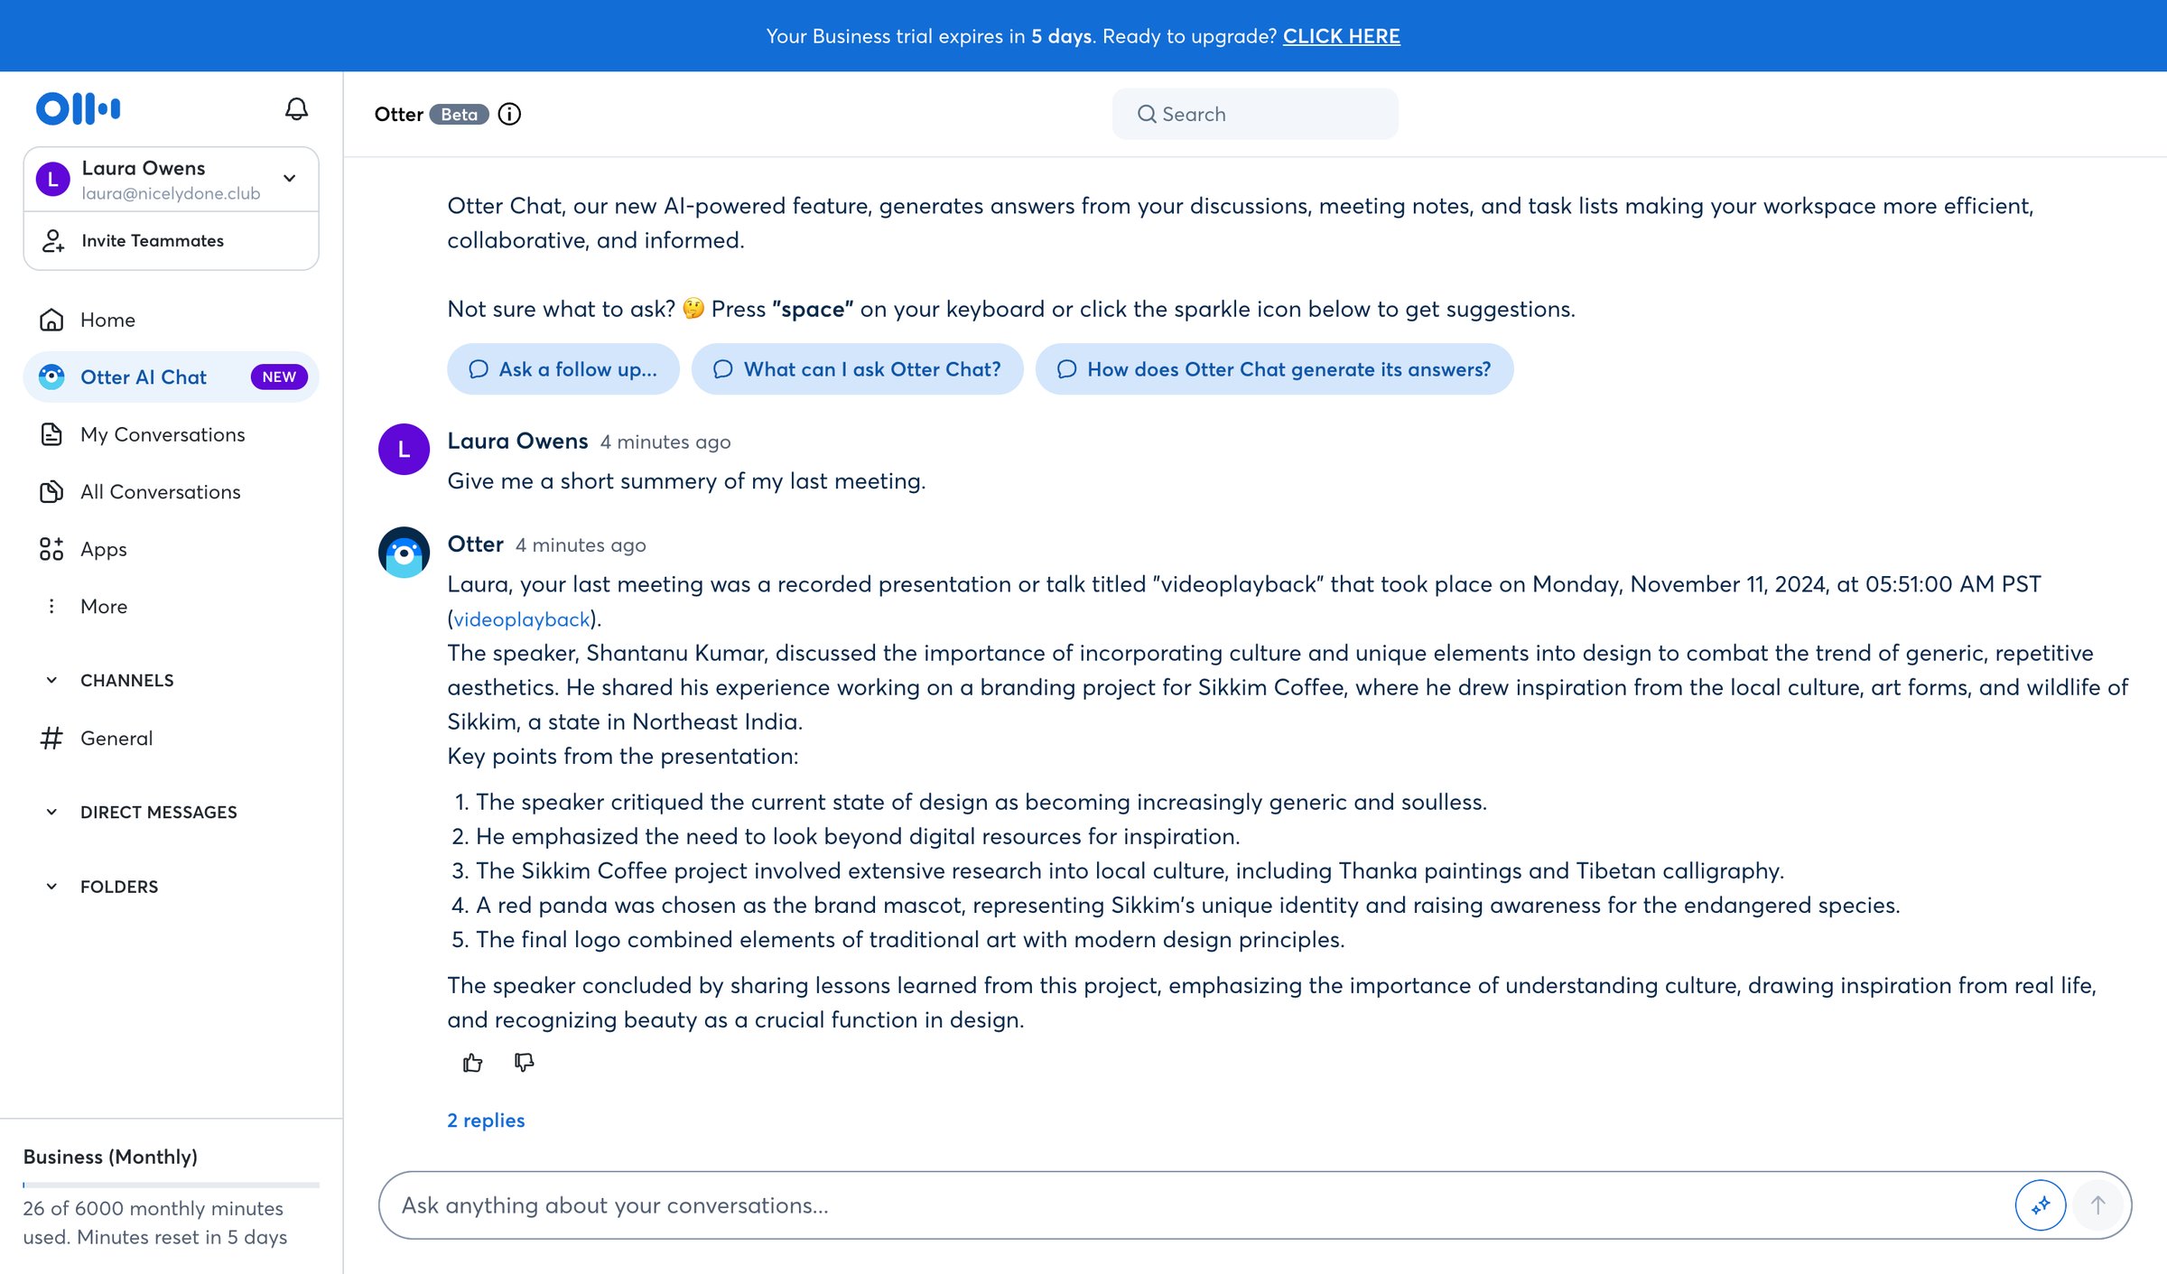Click Otter sender name in chat
This screenshot has height=1274, width=2167.
[x=475, y=544]
